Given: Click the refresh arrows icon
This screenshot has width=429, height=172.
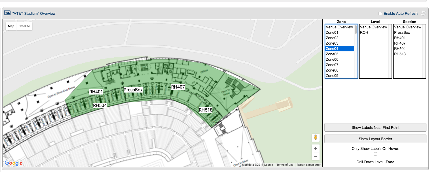Looking at the screenshot, I should (423, 13).
